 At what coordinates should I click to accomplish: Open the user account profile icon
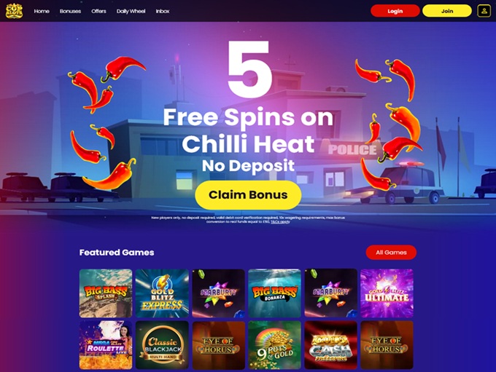coord(484,11)
